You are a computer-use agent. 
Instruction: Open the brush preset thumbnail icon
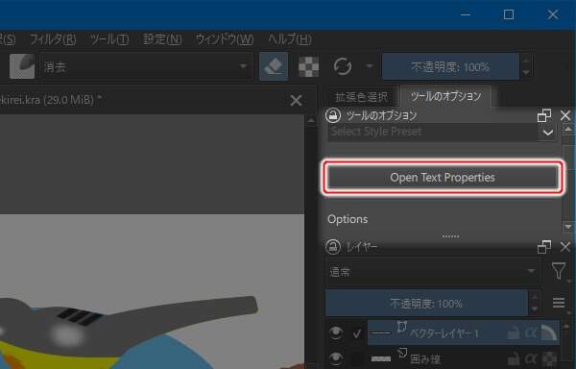[22, 66]
